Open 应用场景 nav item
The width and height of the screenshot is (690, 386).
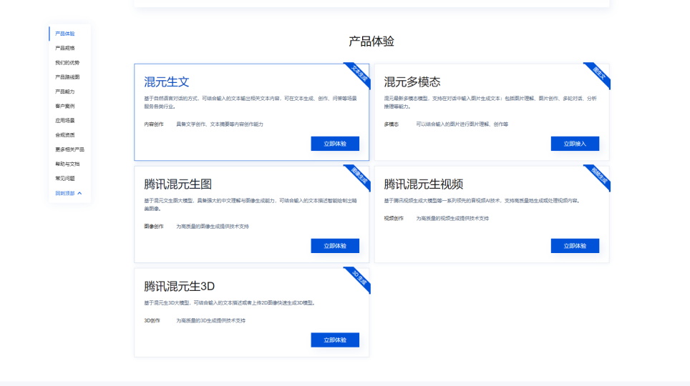click(x=64, y=121)
